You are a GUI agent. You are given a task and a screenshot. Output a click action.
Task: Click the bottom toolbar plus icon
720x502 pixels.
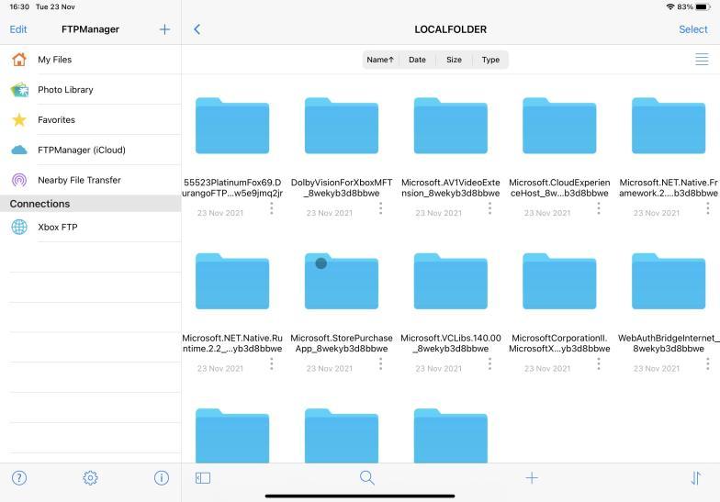click(x=531, y=477)
